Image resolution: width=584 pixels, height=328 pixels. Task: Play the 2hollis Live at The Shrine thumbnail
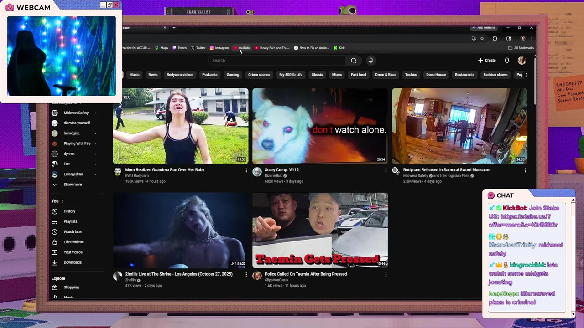pos(181,231)
